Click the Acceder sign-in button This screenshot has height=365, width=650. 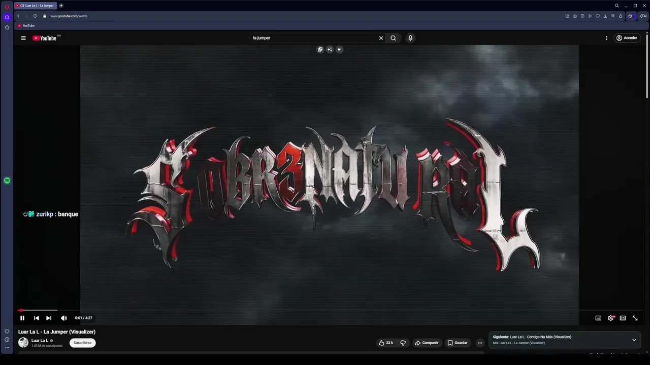[x=627, y=38]
